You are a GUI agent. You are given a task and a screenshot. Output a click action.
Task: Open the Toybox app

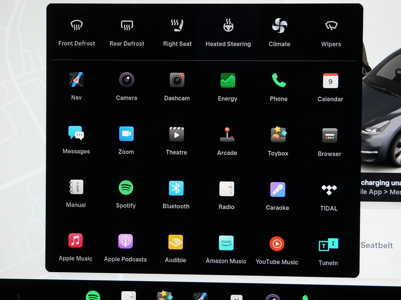[278, 135]
